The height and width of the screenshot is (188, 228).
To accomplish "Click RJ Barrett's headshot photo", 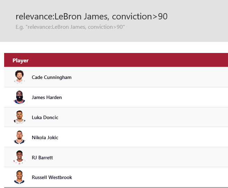I will click(x=20, y=157).
